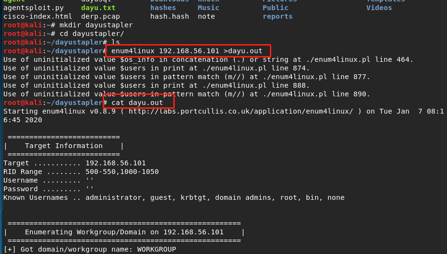Open the labs.portcullis.co.uk enum4linux URL
447x254 pixels.
(241, 111)
